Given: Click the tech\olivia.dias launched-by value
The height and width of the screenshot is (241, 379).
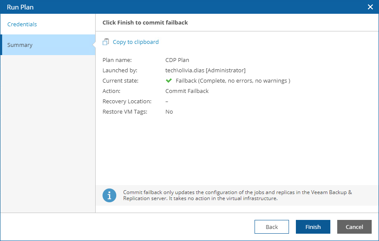Looking at the screenshot, I should click(205, 70).
